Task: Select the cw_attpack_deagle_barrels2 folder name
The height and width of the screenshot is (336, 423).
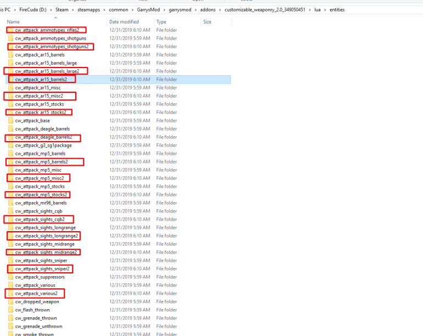Action: pos(44,137)
